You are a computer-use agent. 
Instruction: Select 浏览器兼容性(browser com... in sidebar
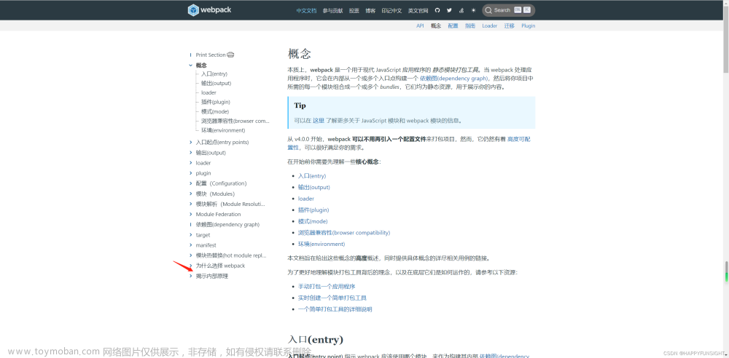pos(235,121)
